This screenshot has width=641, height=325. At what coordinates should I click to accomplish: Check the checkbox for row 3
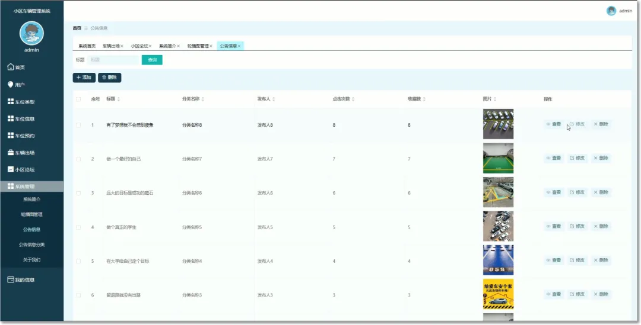click(x=78, y=193)
